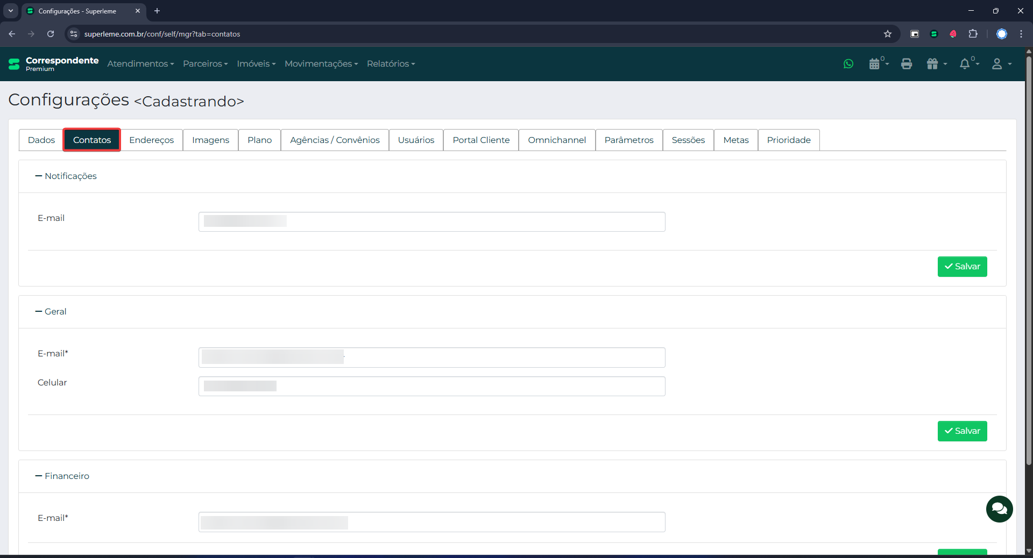Bookmark page with the star icon
Screen dimensions: 1033x558
pyautogui.click(x=888, y=34)
